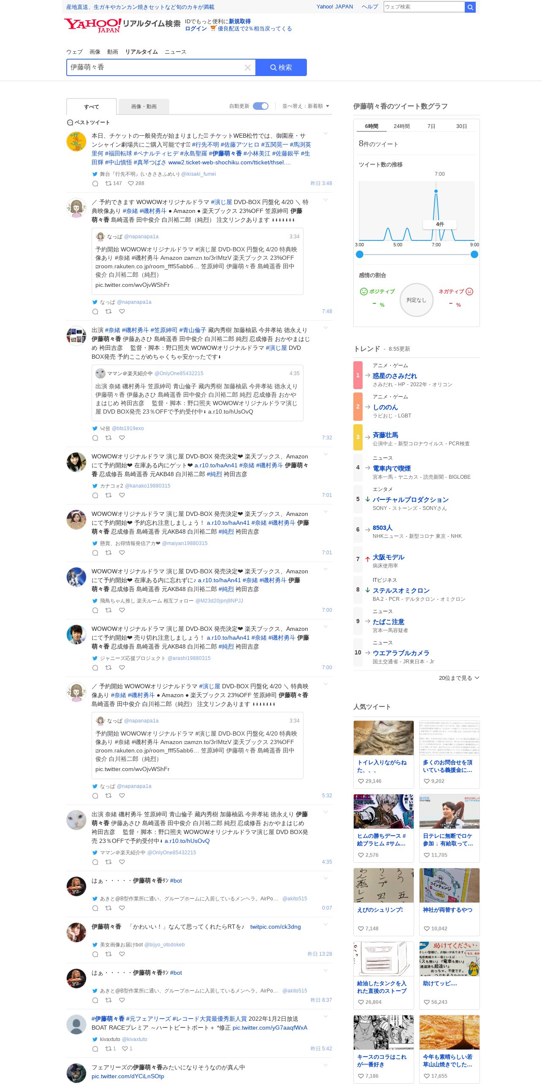This screenshot has width=542, height=1085.
Task: Expand options chevron on ikisaki_fumei tweet
Action: point(325,134)
